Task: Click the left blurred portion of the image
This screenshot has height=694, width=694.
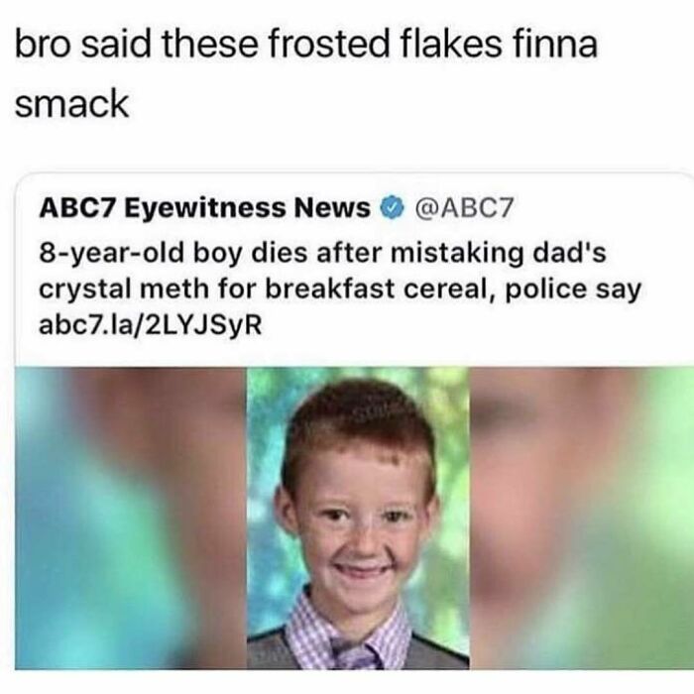Action: point(131,518)
